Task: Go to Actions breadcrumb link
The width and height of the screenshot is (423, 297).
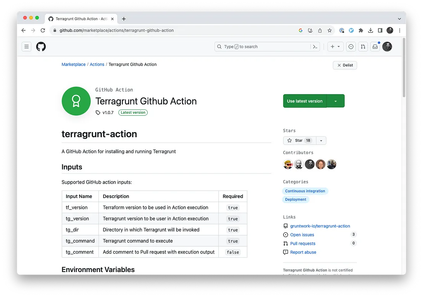Action: [97, 65]
